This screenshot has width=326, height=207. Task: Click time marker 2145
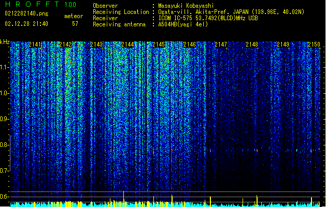[x=159, y=45]
